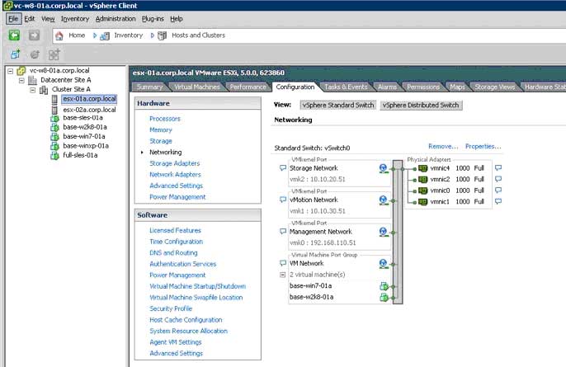Click vmnic4 adapter icon
Screen dimensions: 566x367
[422, 168]
